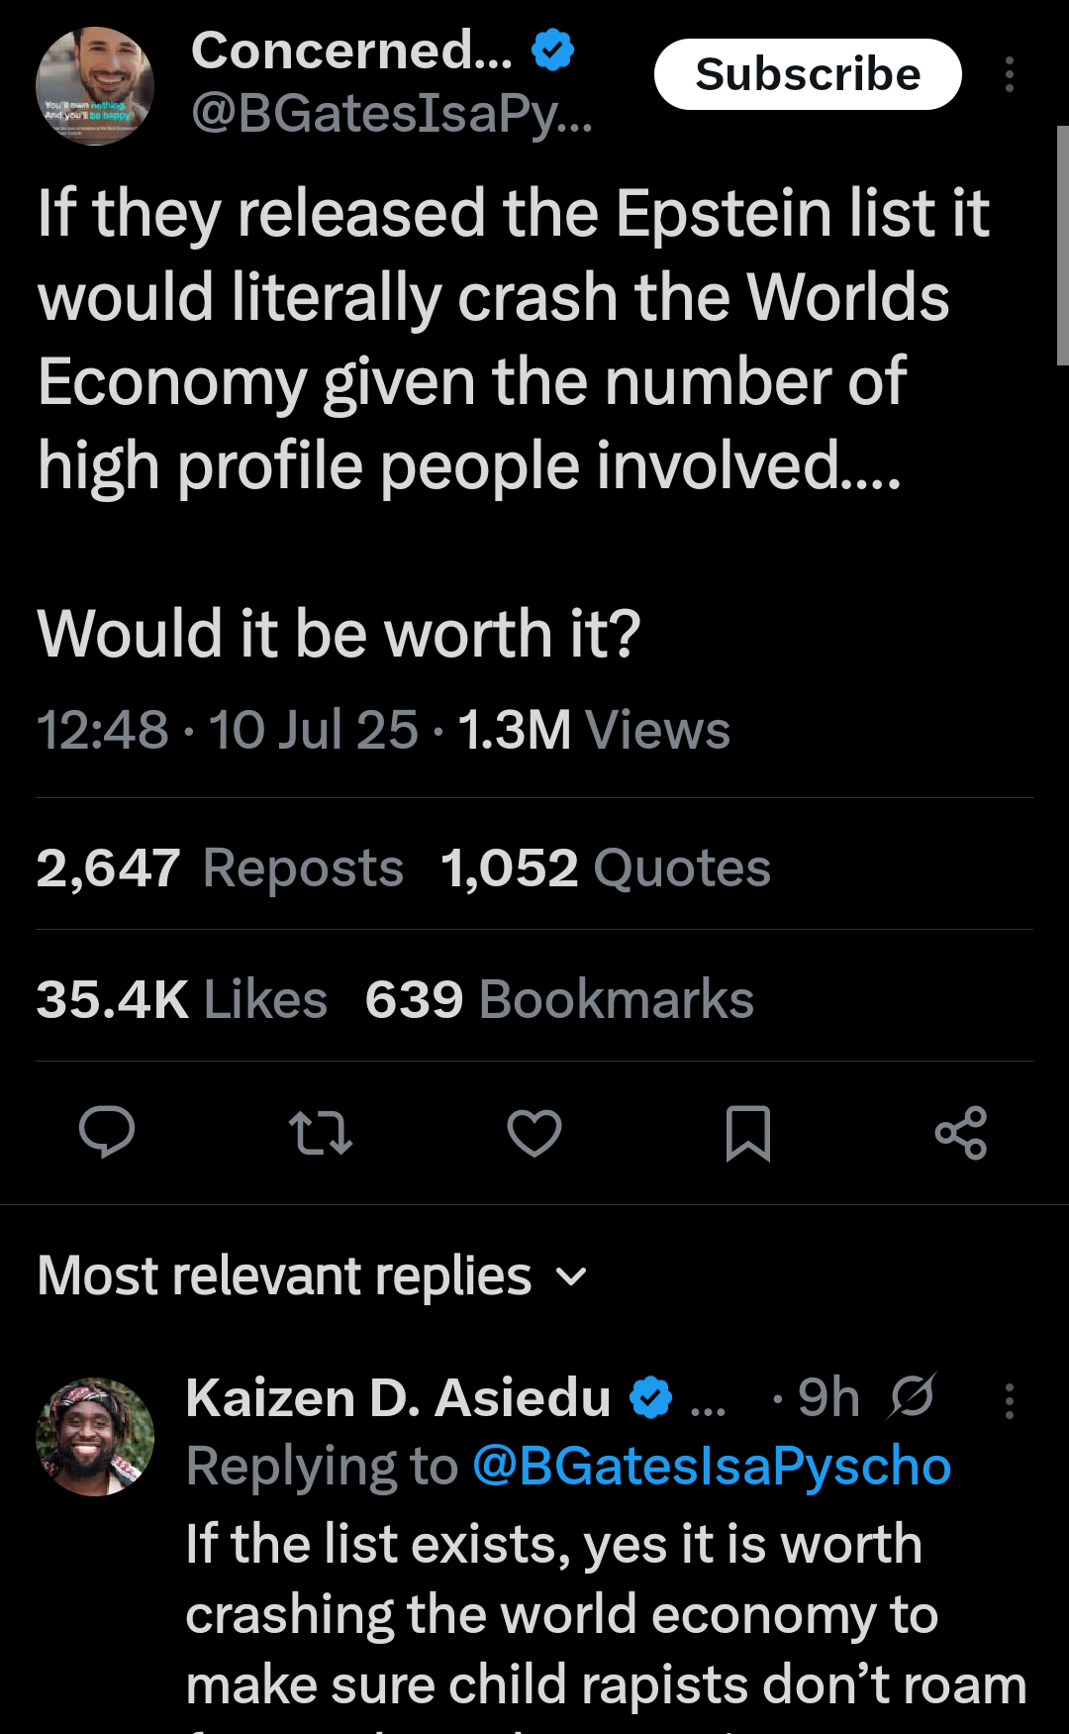Screen dimensions: 1069x1734
Task: Subscribe to the Concerned account
Action: point(808,74)
